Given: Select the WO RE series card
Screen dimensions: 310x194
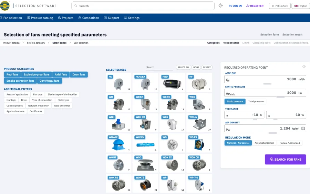Looking at the screenshot, I should coord(118,163).
